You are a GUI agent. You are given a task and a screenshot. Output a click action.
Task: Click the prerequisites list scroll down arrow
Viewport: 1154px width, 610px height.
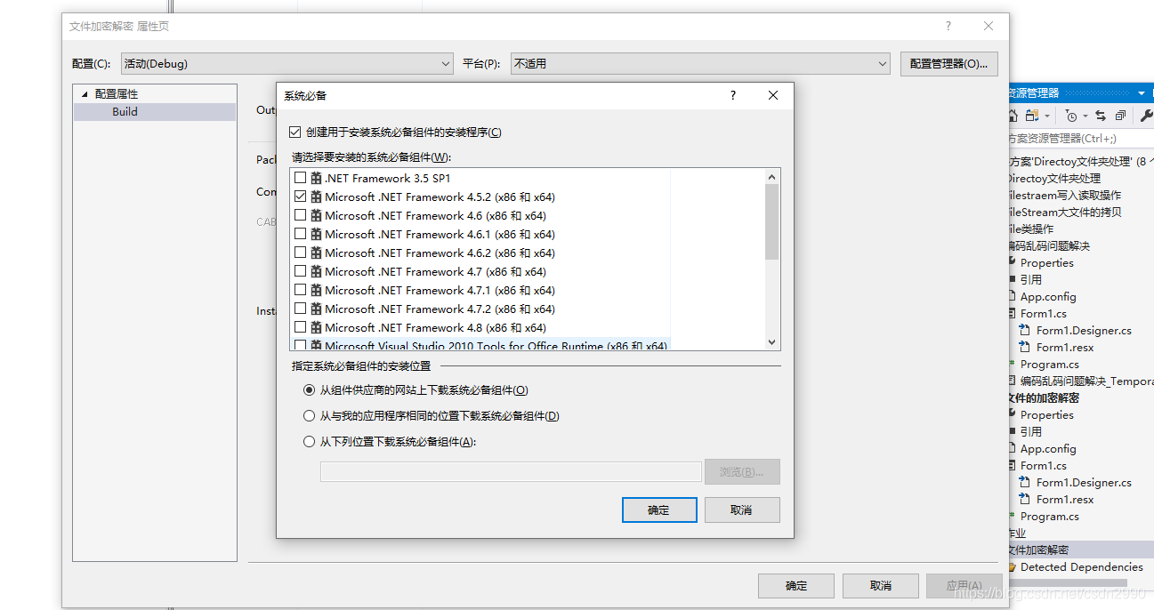point(771,341)
